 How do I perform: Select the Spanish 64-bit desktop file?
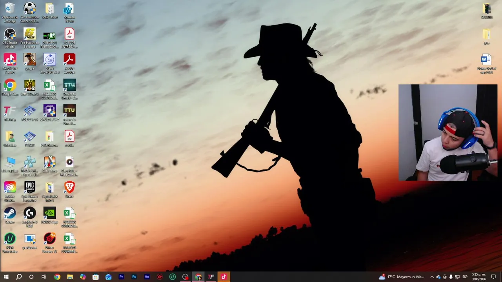(69, 12)
